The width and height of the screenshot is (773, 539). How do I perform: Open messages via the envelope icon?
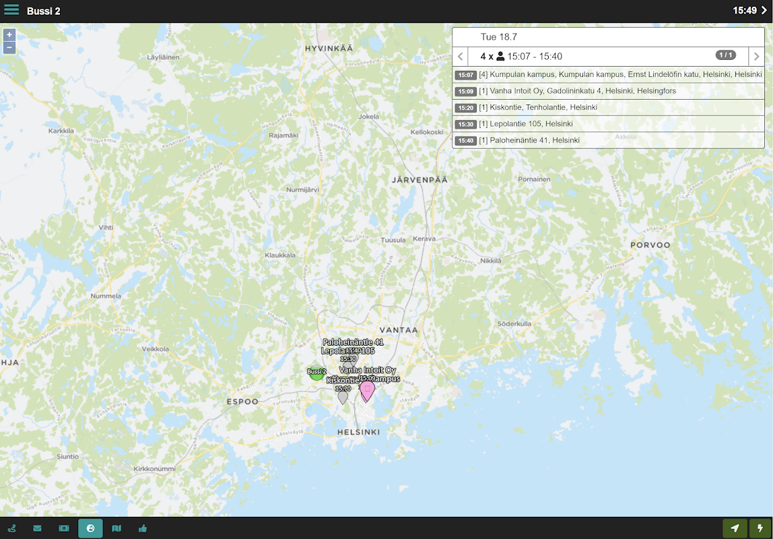click(x=38, y=529)
